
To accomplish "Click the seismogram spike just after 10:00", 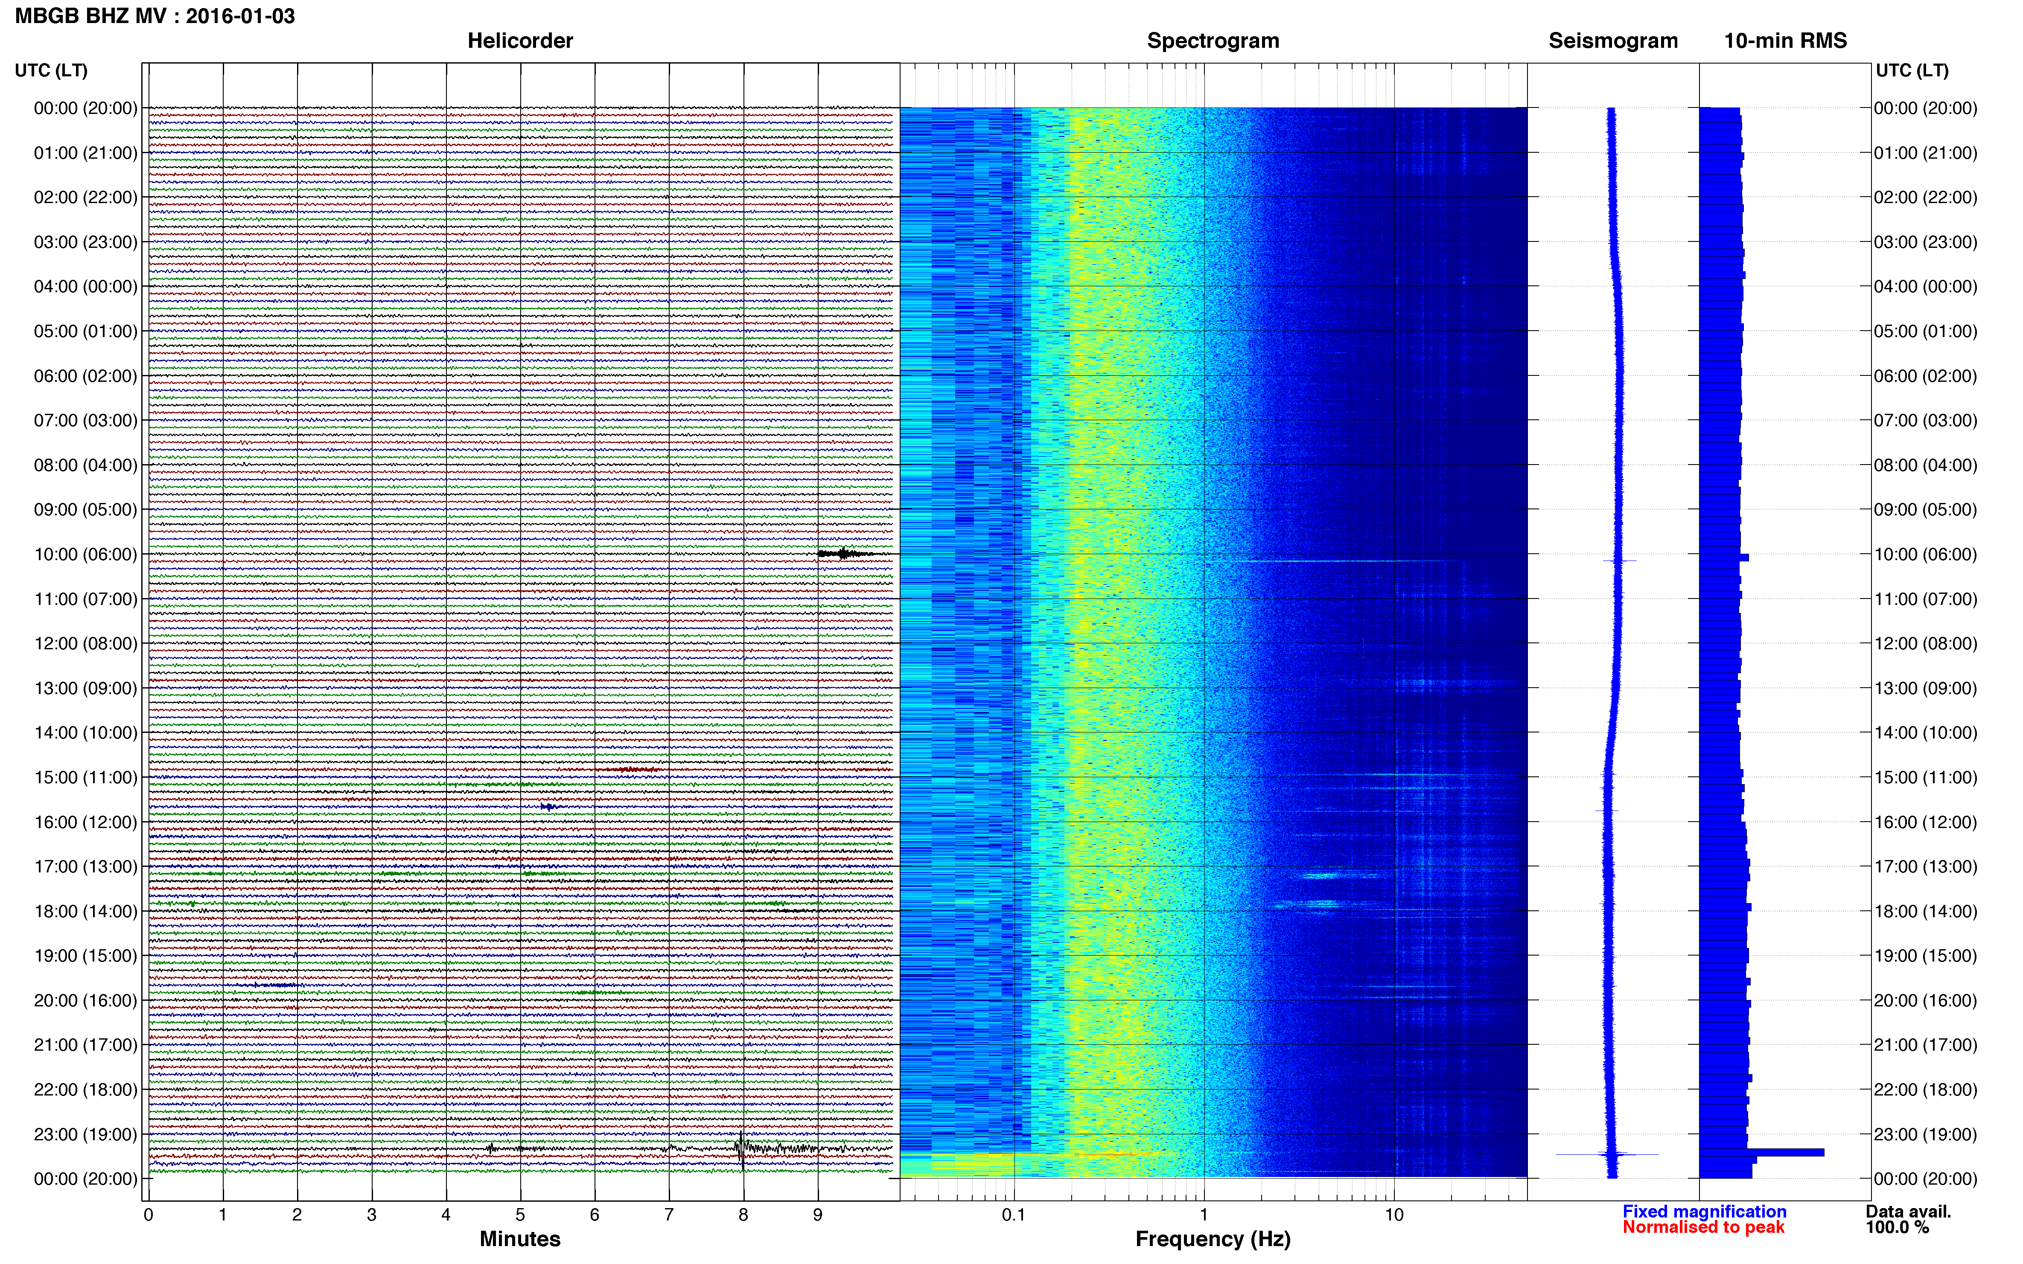I will pos(1619,560).
